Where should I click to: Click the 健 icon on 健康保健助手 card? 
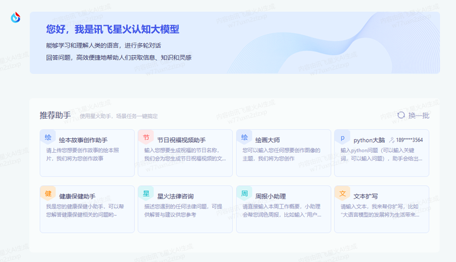coord(48,193)
